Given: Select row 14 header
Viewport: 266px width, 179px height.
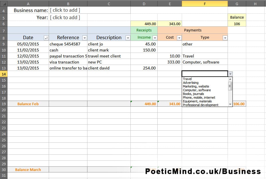Looking at the screenshot, I should 3,74.
